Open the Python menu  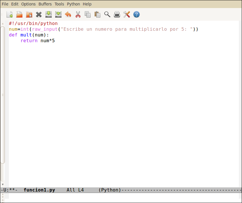click(73, 4)
